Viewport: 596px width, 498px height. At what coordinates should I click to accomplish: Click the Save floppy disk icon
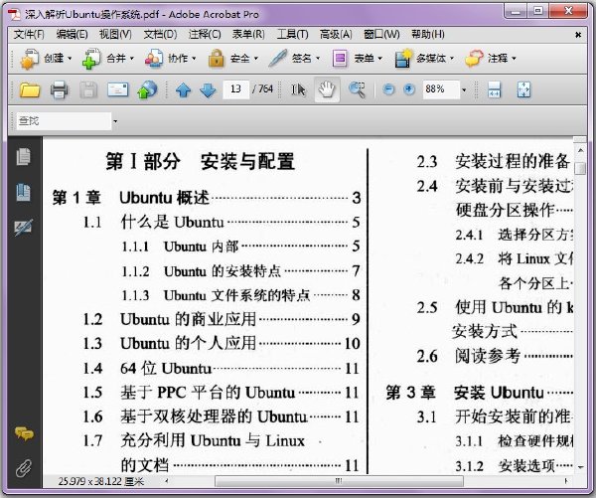click(88, 90)
